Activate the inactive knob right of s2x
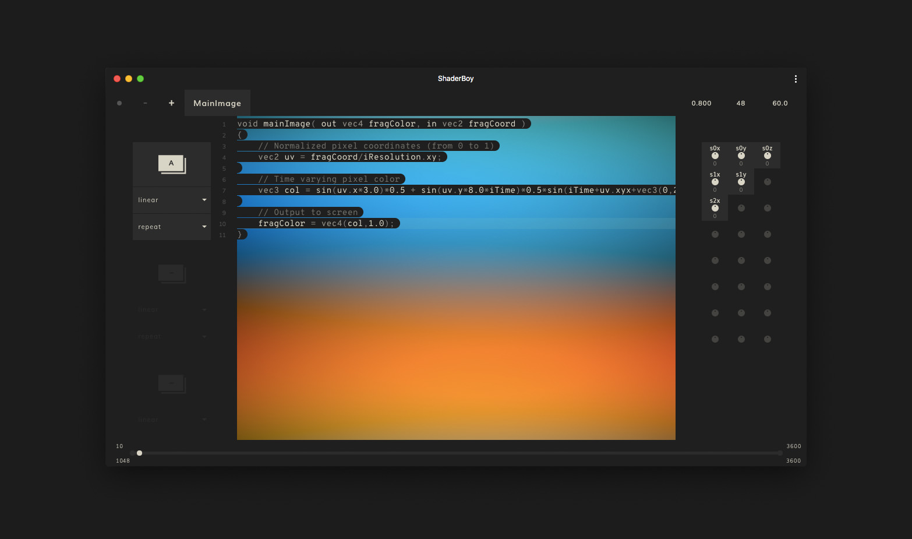912x539 pixels. pyautogui.click(x=741, y=208)
